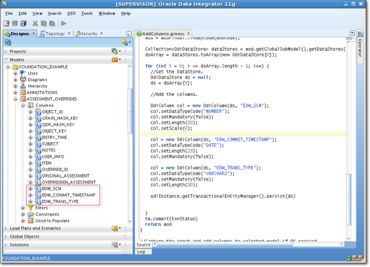Close the Topology tab
370x267 pixels.
pos(69,33)
